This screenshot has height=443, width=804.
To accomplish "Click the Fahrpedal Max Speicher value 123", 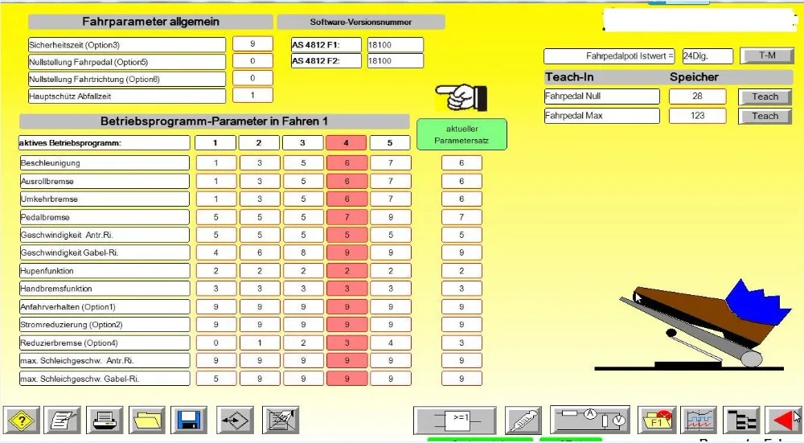I will pos(697,116).
